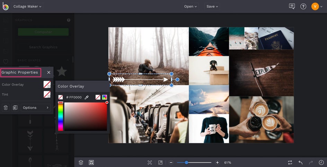Open the Layers panel icon

click(x=81, y=162)
